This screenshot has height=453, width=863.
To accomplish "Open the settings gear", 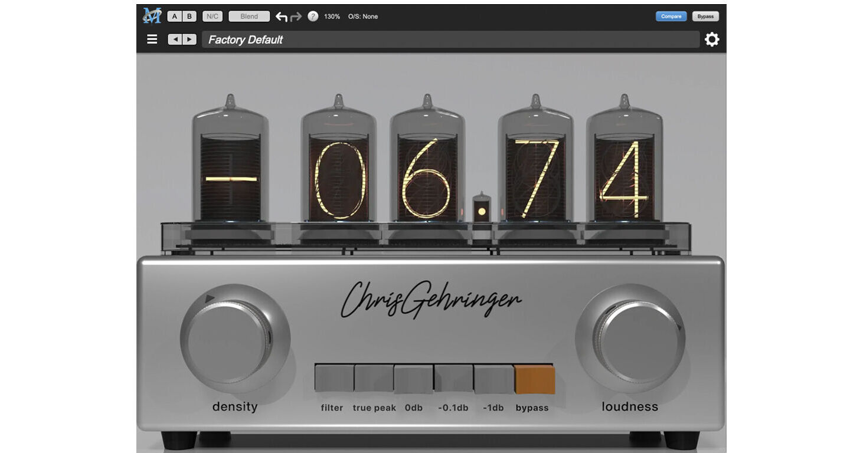I will (712, 40).
